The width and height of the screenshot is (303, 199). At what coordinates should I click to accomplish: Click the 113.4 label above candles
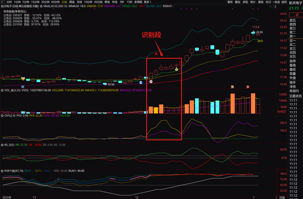256,27
